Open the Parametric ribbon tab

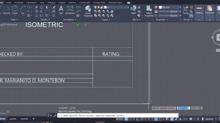tap(31, 2)
